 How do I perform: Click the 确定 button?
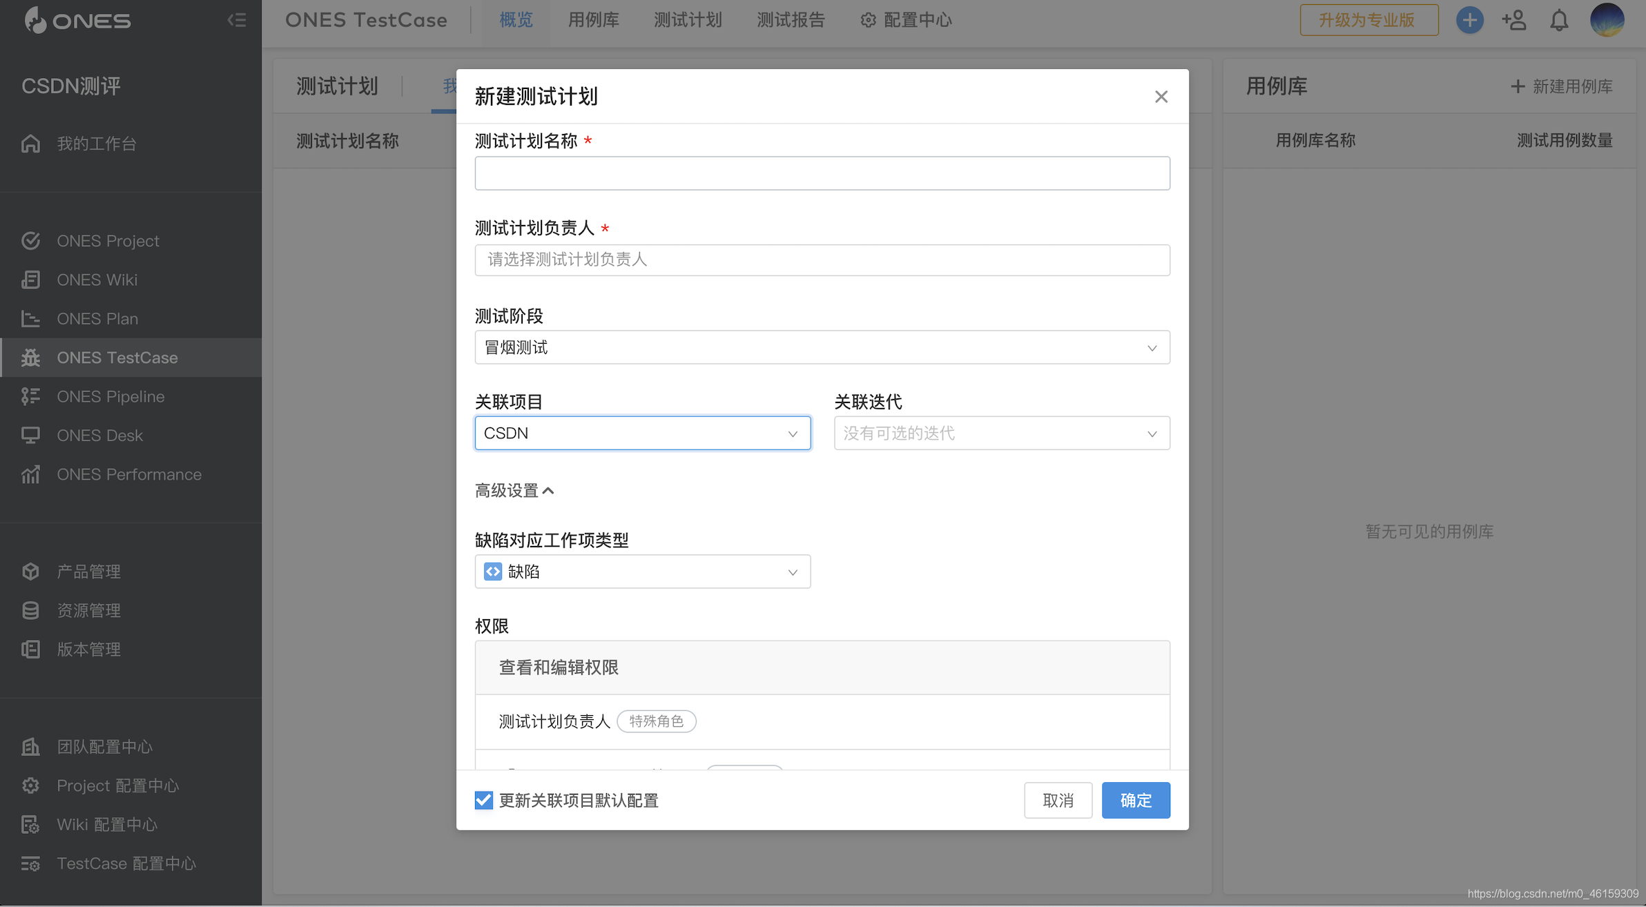tap(1136, 800)
